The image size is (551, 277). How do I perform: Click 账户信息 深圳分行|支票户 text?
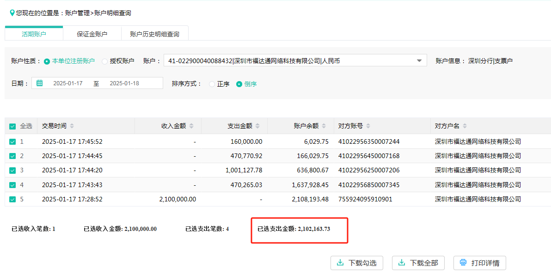pos(474,61)
